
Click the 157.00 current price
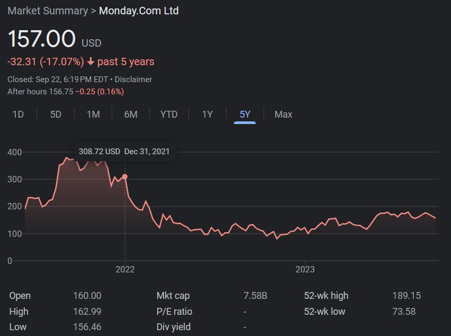(x=42, y=39)
